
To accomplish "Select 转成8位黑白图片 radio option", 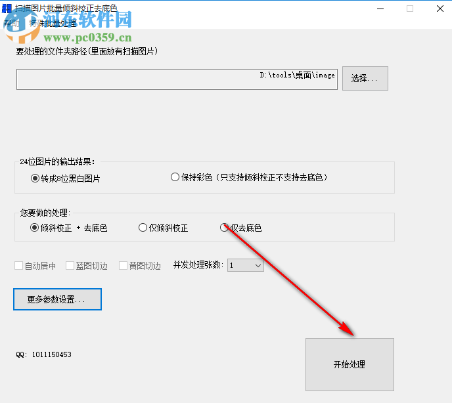I will 66,179.
